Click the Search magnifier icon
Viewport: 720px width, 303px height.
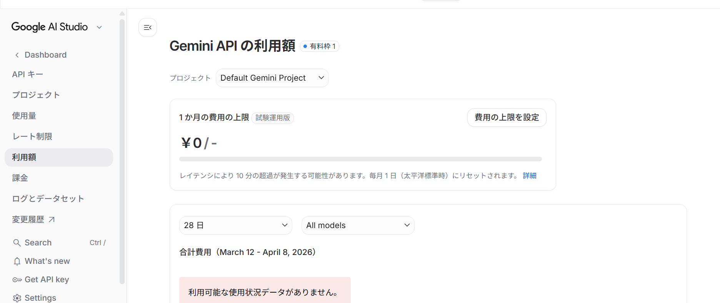[x=17, y=243]
